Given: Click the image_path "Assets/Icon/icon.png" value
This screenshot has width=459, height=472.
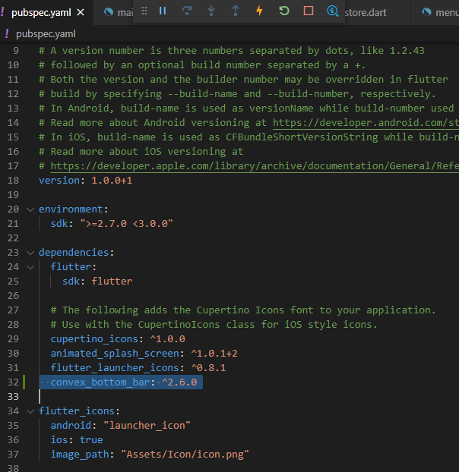Looking at the screenshot, I should [185, 455].
